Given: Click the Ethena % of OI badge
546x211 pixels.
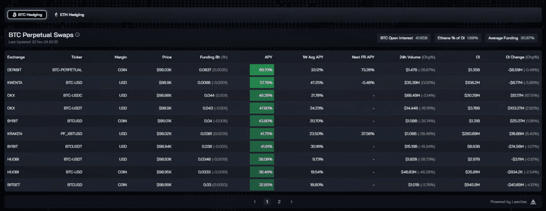Looking at the screenshot, I should [458, 38].
